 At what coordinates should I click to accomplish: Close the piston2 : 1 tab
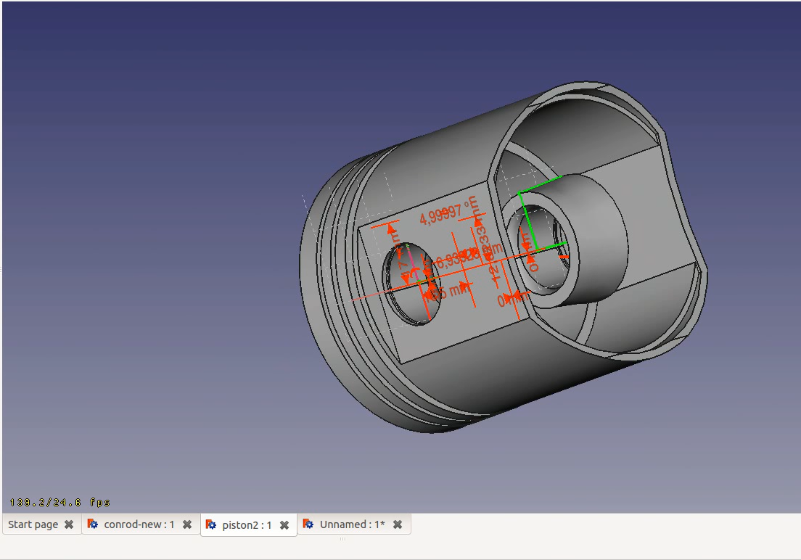click(284, 525)
